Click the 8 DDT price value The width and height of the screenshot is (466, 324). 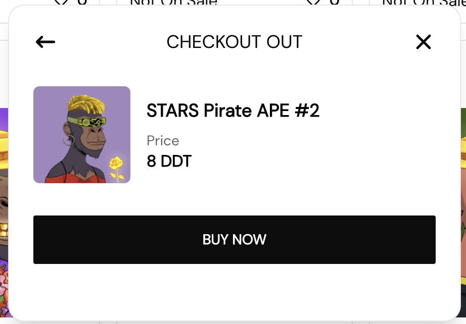169,161
